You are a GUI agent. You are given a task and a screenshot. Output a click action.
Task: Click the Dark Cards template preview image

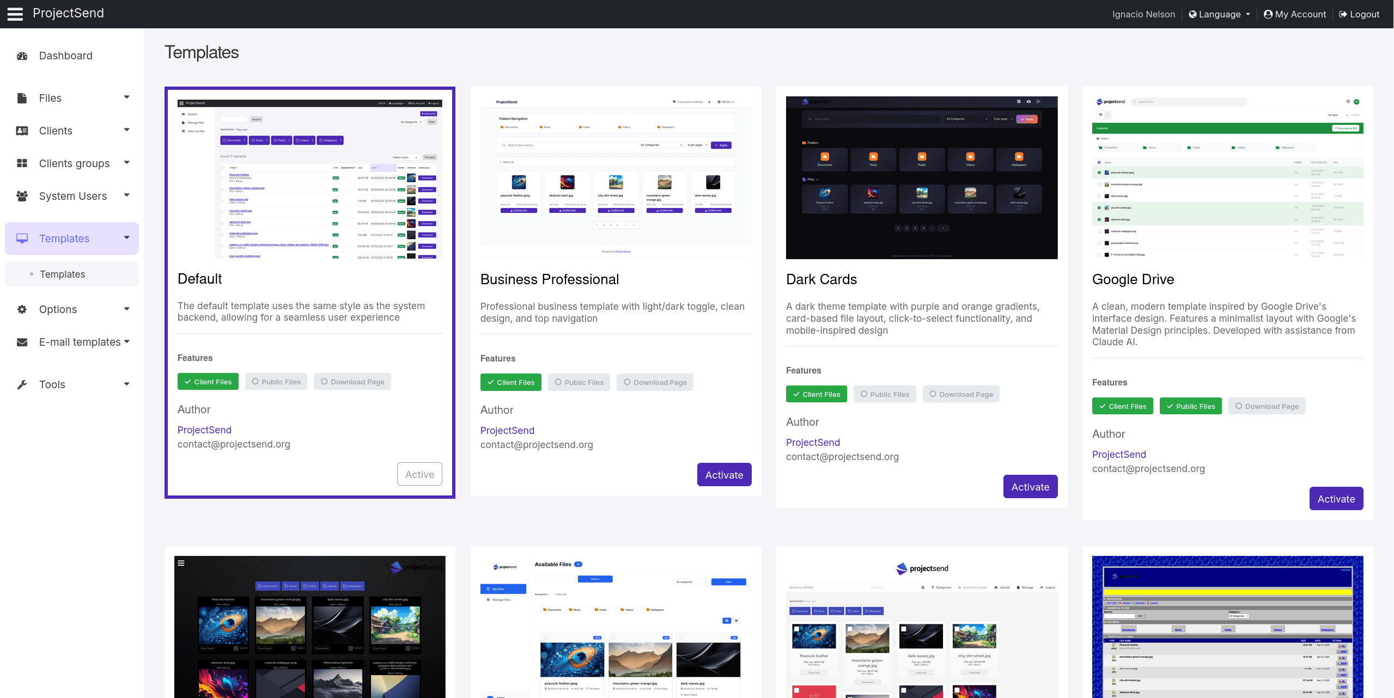921,177
